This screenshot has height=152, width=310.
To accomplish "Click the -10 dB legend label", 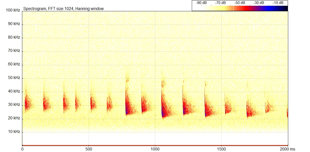I will click(278, 3).
